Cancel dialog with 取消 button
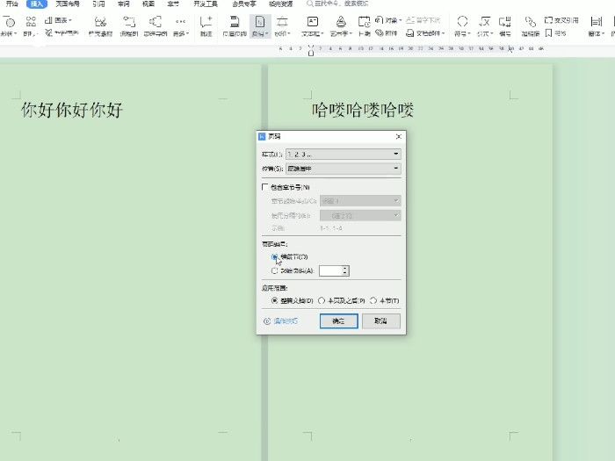The height and width of the screenshot is (461, 615). (380, 321)
